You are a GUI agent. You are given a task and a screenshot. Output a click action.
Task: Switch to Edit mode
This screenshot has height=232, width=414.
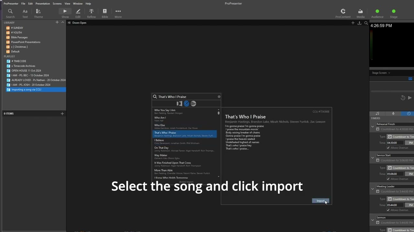tap(78, 13)
